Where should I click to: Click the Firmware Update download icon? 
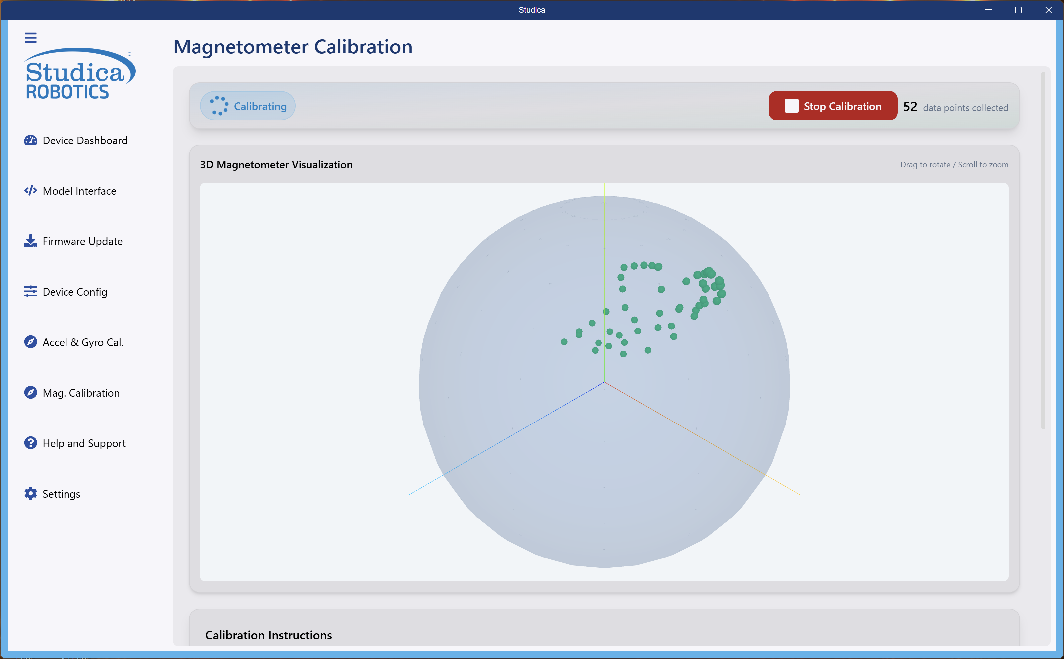[30, 241]
